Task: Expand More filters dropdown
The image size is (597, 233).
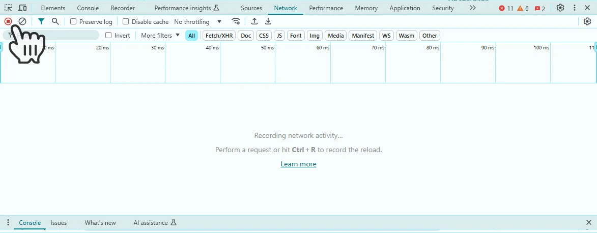Action: (160, 36)
